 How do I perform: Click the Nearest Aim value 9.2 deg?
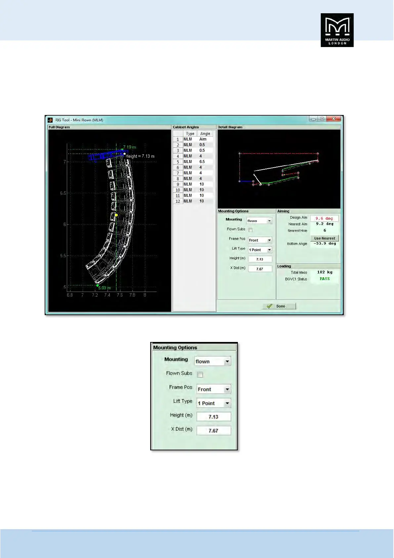click(x=325, y=224)
